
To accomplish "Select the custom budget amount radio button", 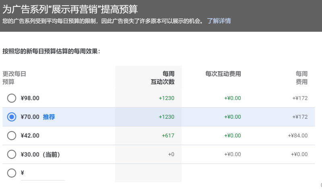I will (12, 173).
